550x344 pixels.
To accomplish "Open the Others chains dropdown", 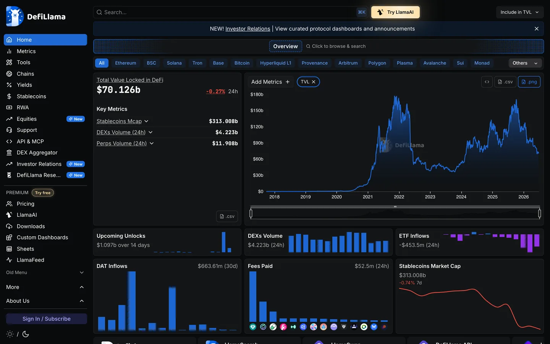I will (525, 63).
